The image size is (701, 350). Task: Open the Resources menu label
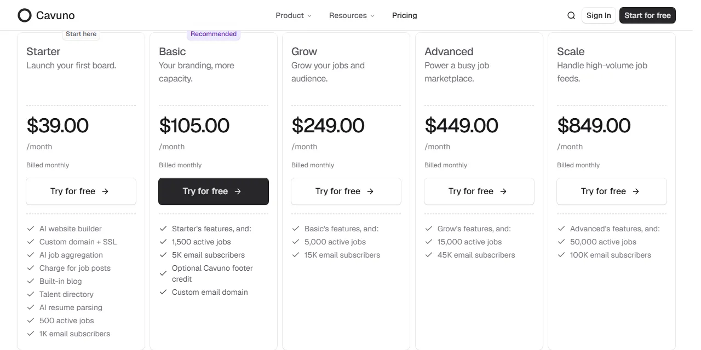348,15
